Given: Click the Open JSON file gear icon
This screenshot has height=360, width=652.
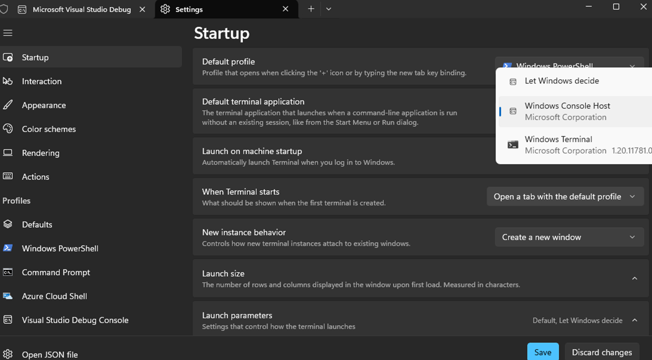Looking at the screenshot, I should click(x=8, y=354).
